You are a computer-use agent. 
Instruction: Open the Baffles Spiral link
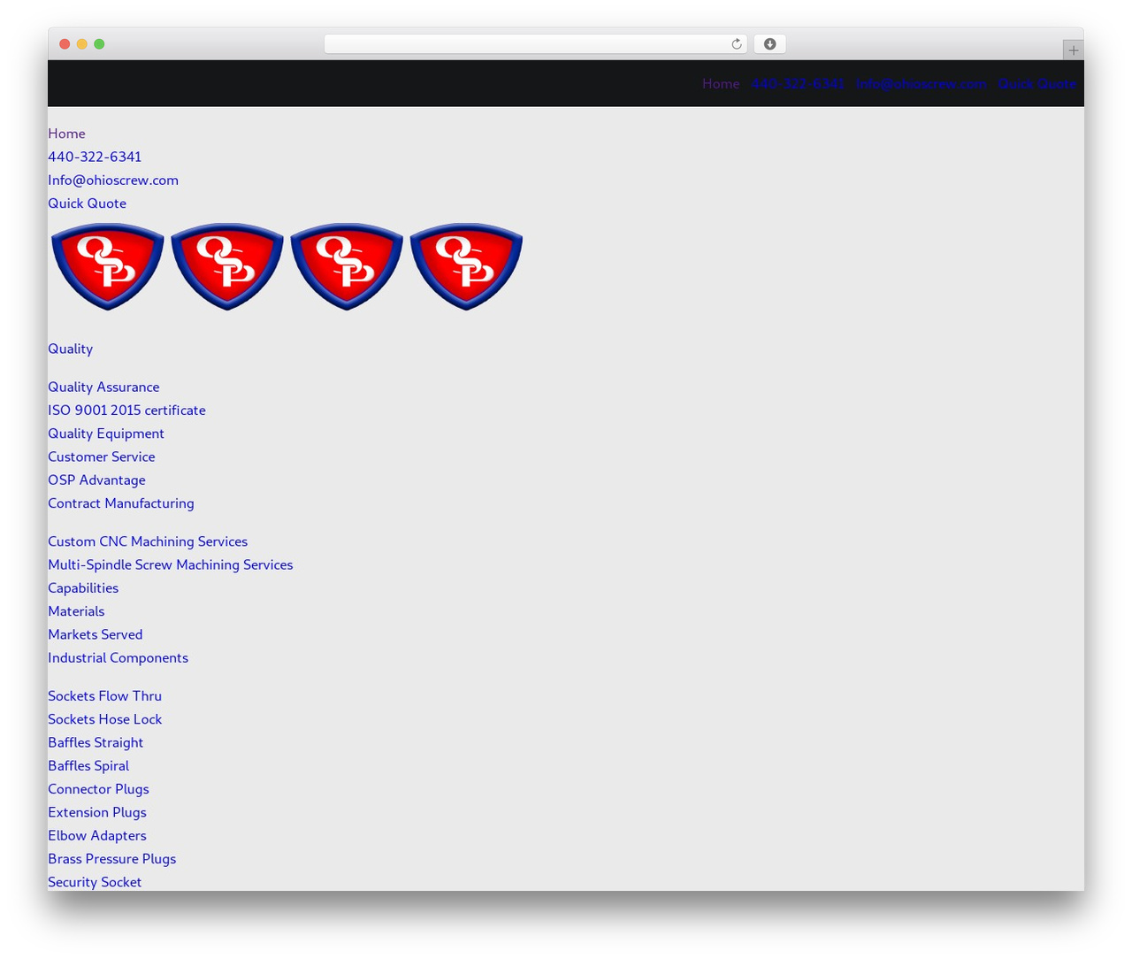pos(88,766)
